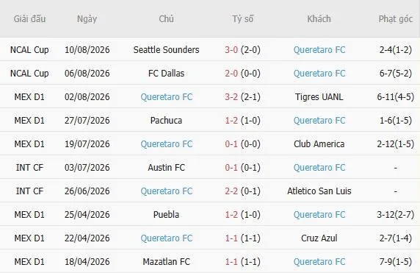The image size is (420, 273).
Task: Click the Giải đấu column header
Action: coord(29,19)
